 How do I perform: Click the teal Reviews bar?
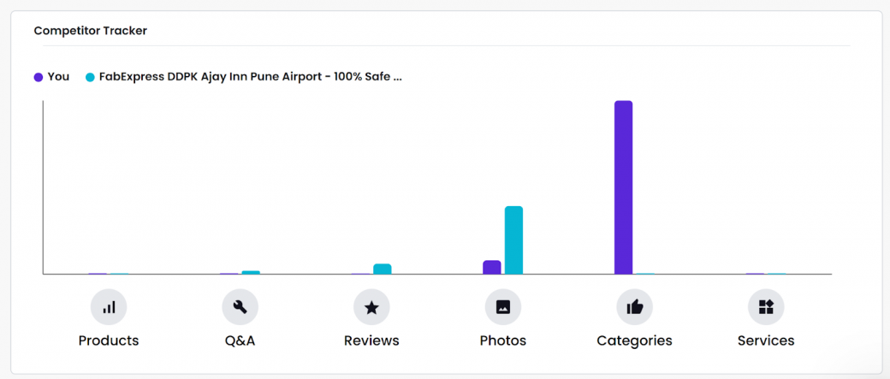point(382,269)
